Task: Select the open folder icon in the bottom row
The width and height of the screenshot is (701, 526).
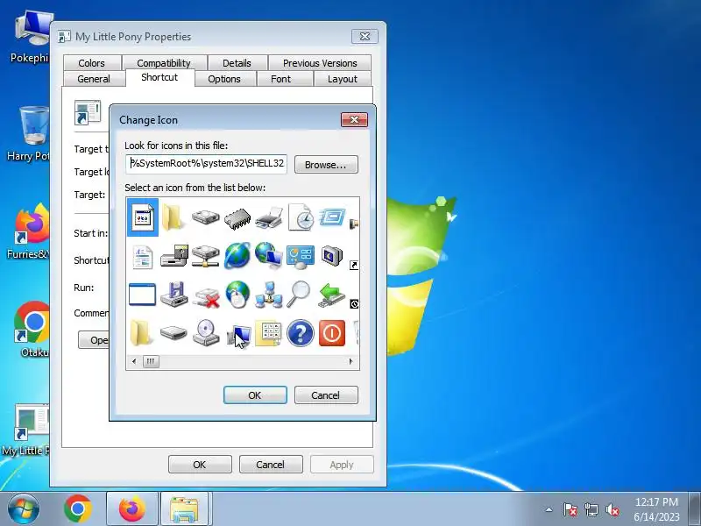Action: [x=142, y=333]
